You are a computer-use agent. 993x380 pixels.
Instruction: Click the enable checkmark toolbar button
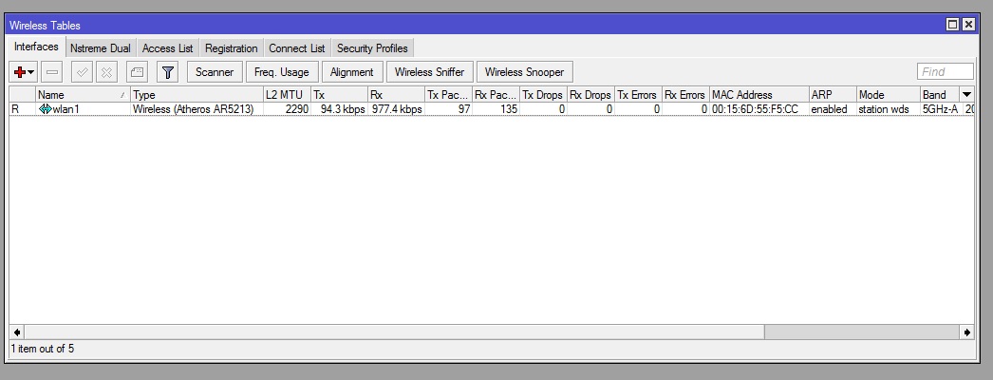tap(83, 72)
